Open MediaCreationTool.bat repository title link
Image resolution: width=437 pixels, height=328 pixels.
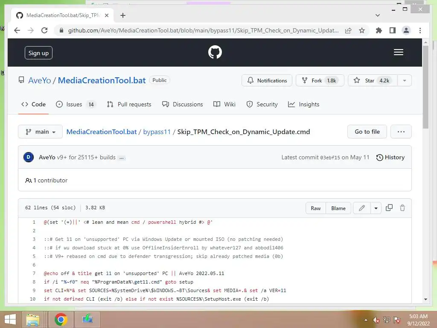point(102,80)
